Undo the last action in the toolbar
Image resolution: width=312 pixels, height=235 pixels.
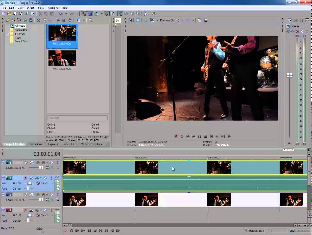point(61,14)
